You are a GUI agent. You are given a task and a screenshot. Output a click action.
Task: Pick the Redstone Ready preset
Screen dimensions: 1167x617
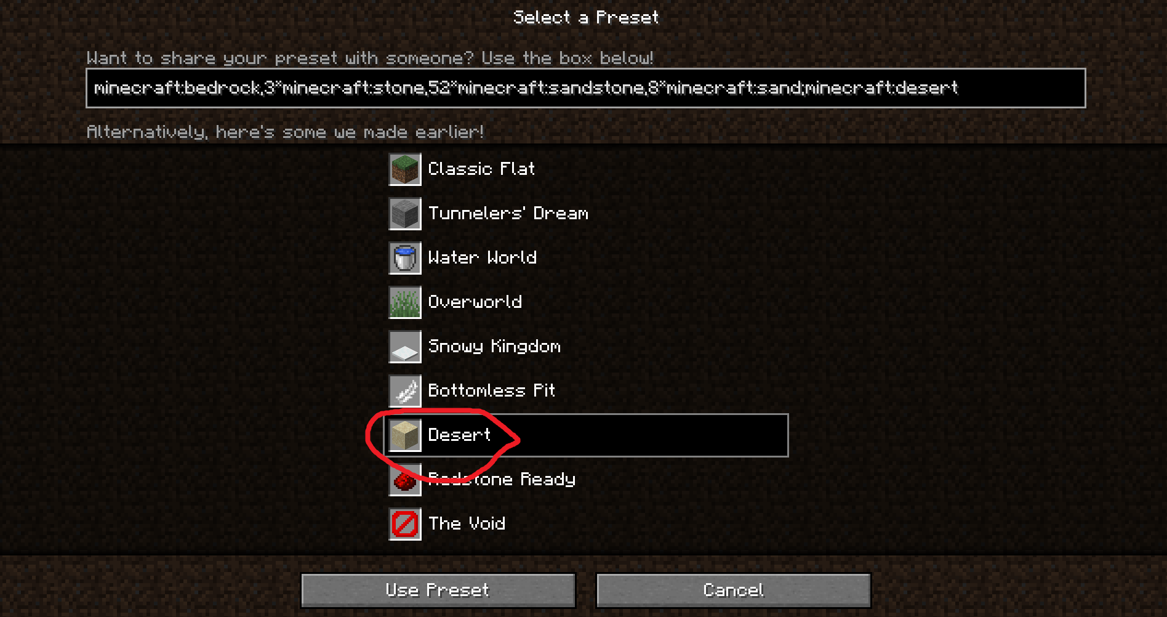[587, 480]
